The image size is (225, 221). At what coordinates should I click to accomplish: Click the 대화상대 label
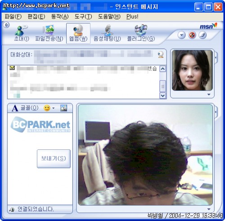[x=21, y=54]
